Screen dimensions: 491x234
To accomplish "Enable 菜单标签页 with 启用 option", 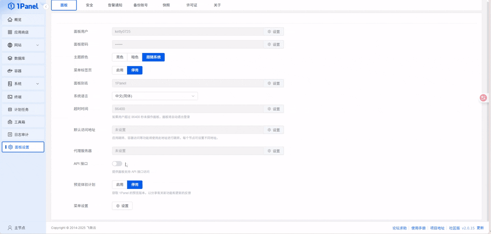I will click(x=119, y=70).
